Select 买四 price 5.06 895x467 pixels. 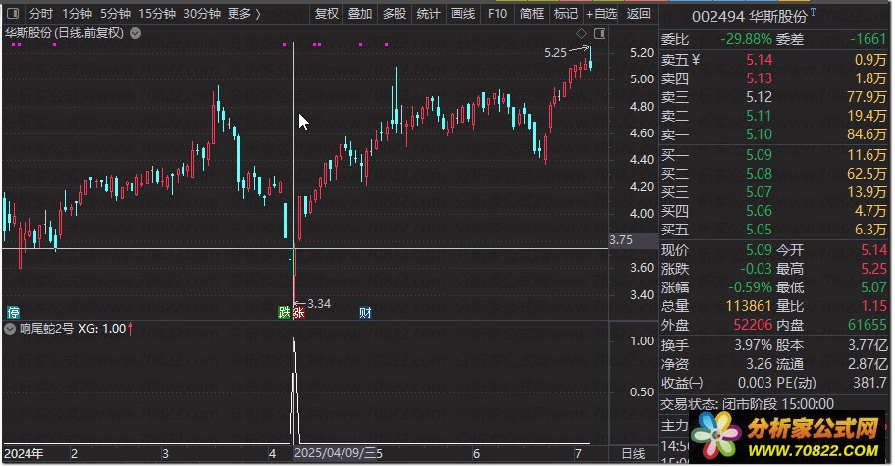760,211
